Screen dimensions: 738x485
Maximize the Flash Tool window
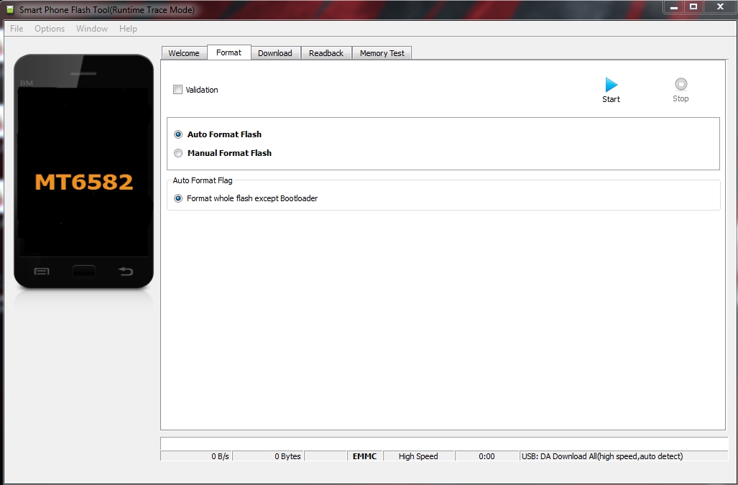[x=693, y=7]
